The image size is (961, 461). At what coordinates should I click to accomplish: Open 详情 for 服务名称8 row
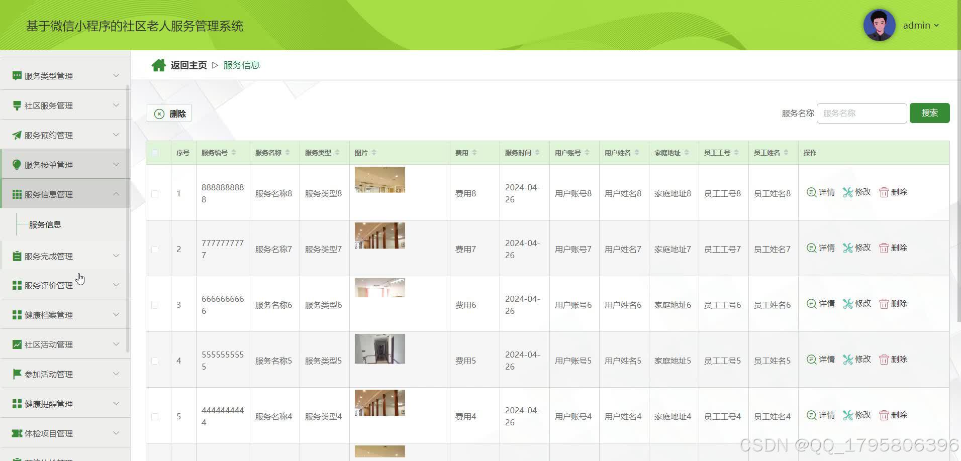(821, 192)
